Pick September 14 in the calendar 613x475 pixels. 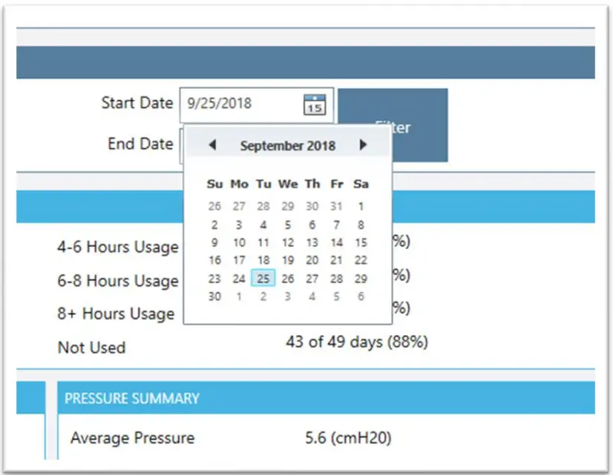click(x=337, y=242)
